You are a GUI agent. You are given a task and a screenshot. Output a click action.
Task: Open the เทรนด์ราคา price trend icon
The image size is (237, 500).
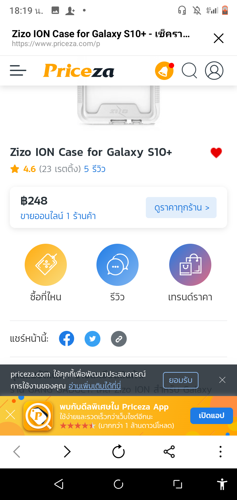point(190,265)
